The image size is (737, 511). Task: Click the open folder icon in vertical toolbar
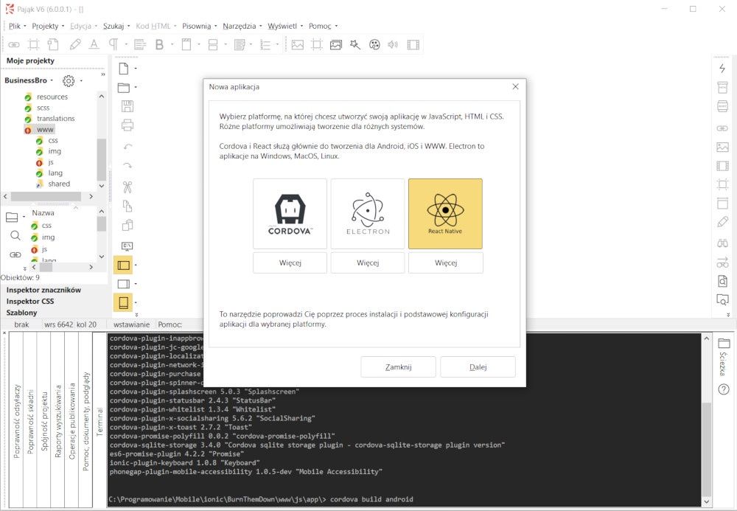click(124, 88)
